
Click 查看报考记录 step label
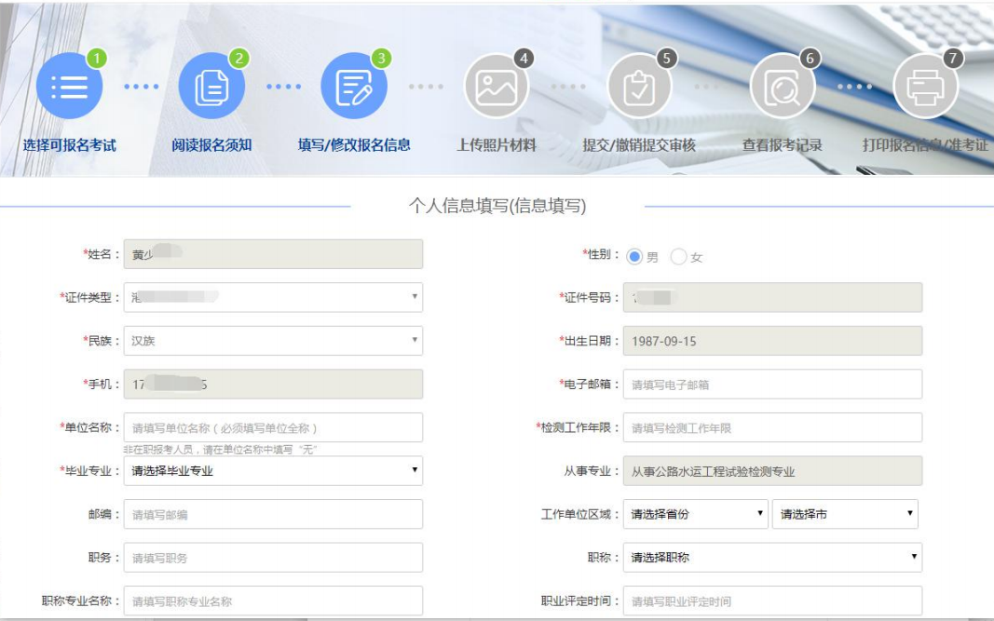pyautogui.click(x=782, y=145)
